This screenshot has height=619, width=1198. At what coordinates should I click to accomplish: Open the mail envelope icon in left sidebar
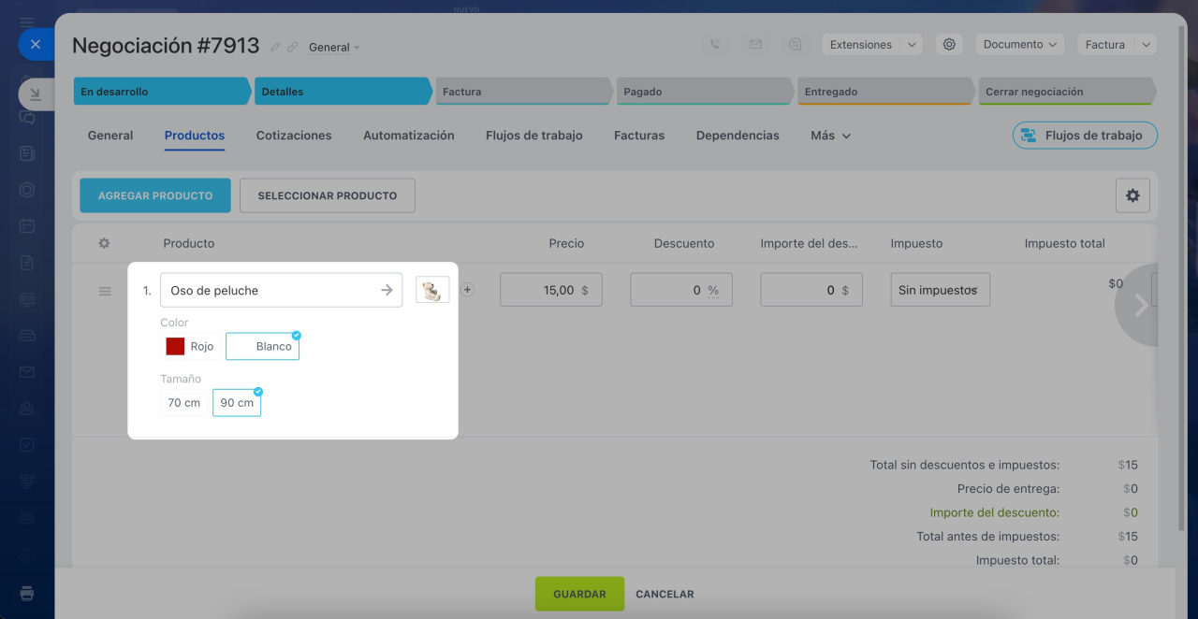(x=27, y=371)
